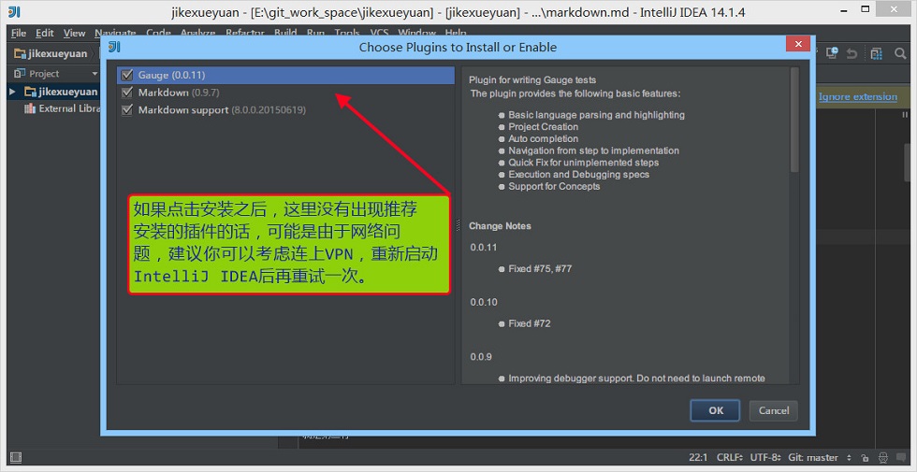
Task: Expand the jikexueyuan project tree node
Action: point(12,92)
